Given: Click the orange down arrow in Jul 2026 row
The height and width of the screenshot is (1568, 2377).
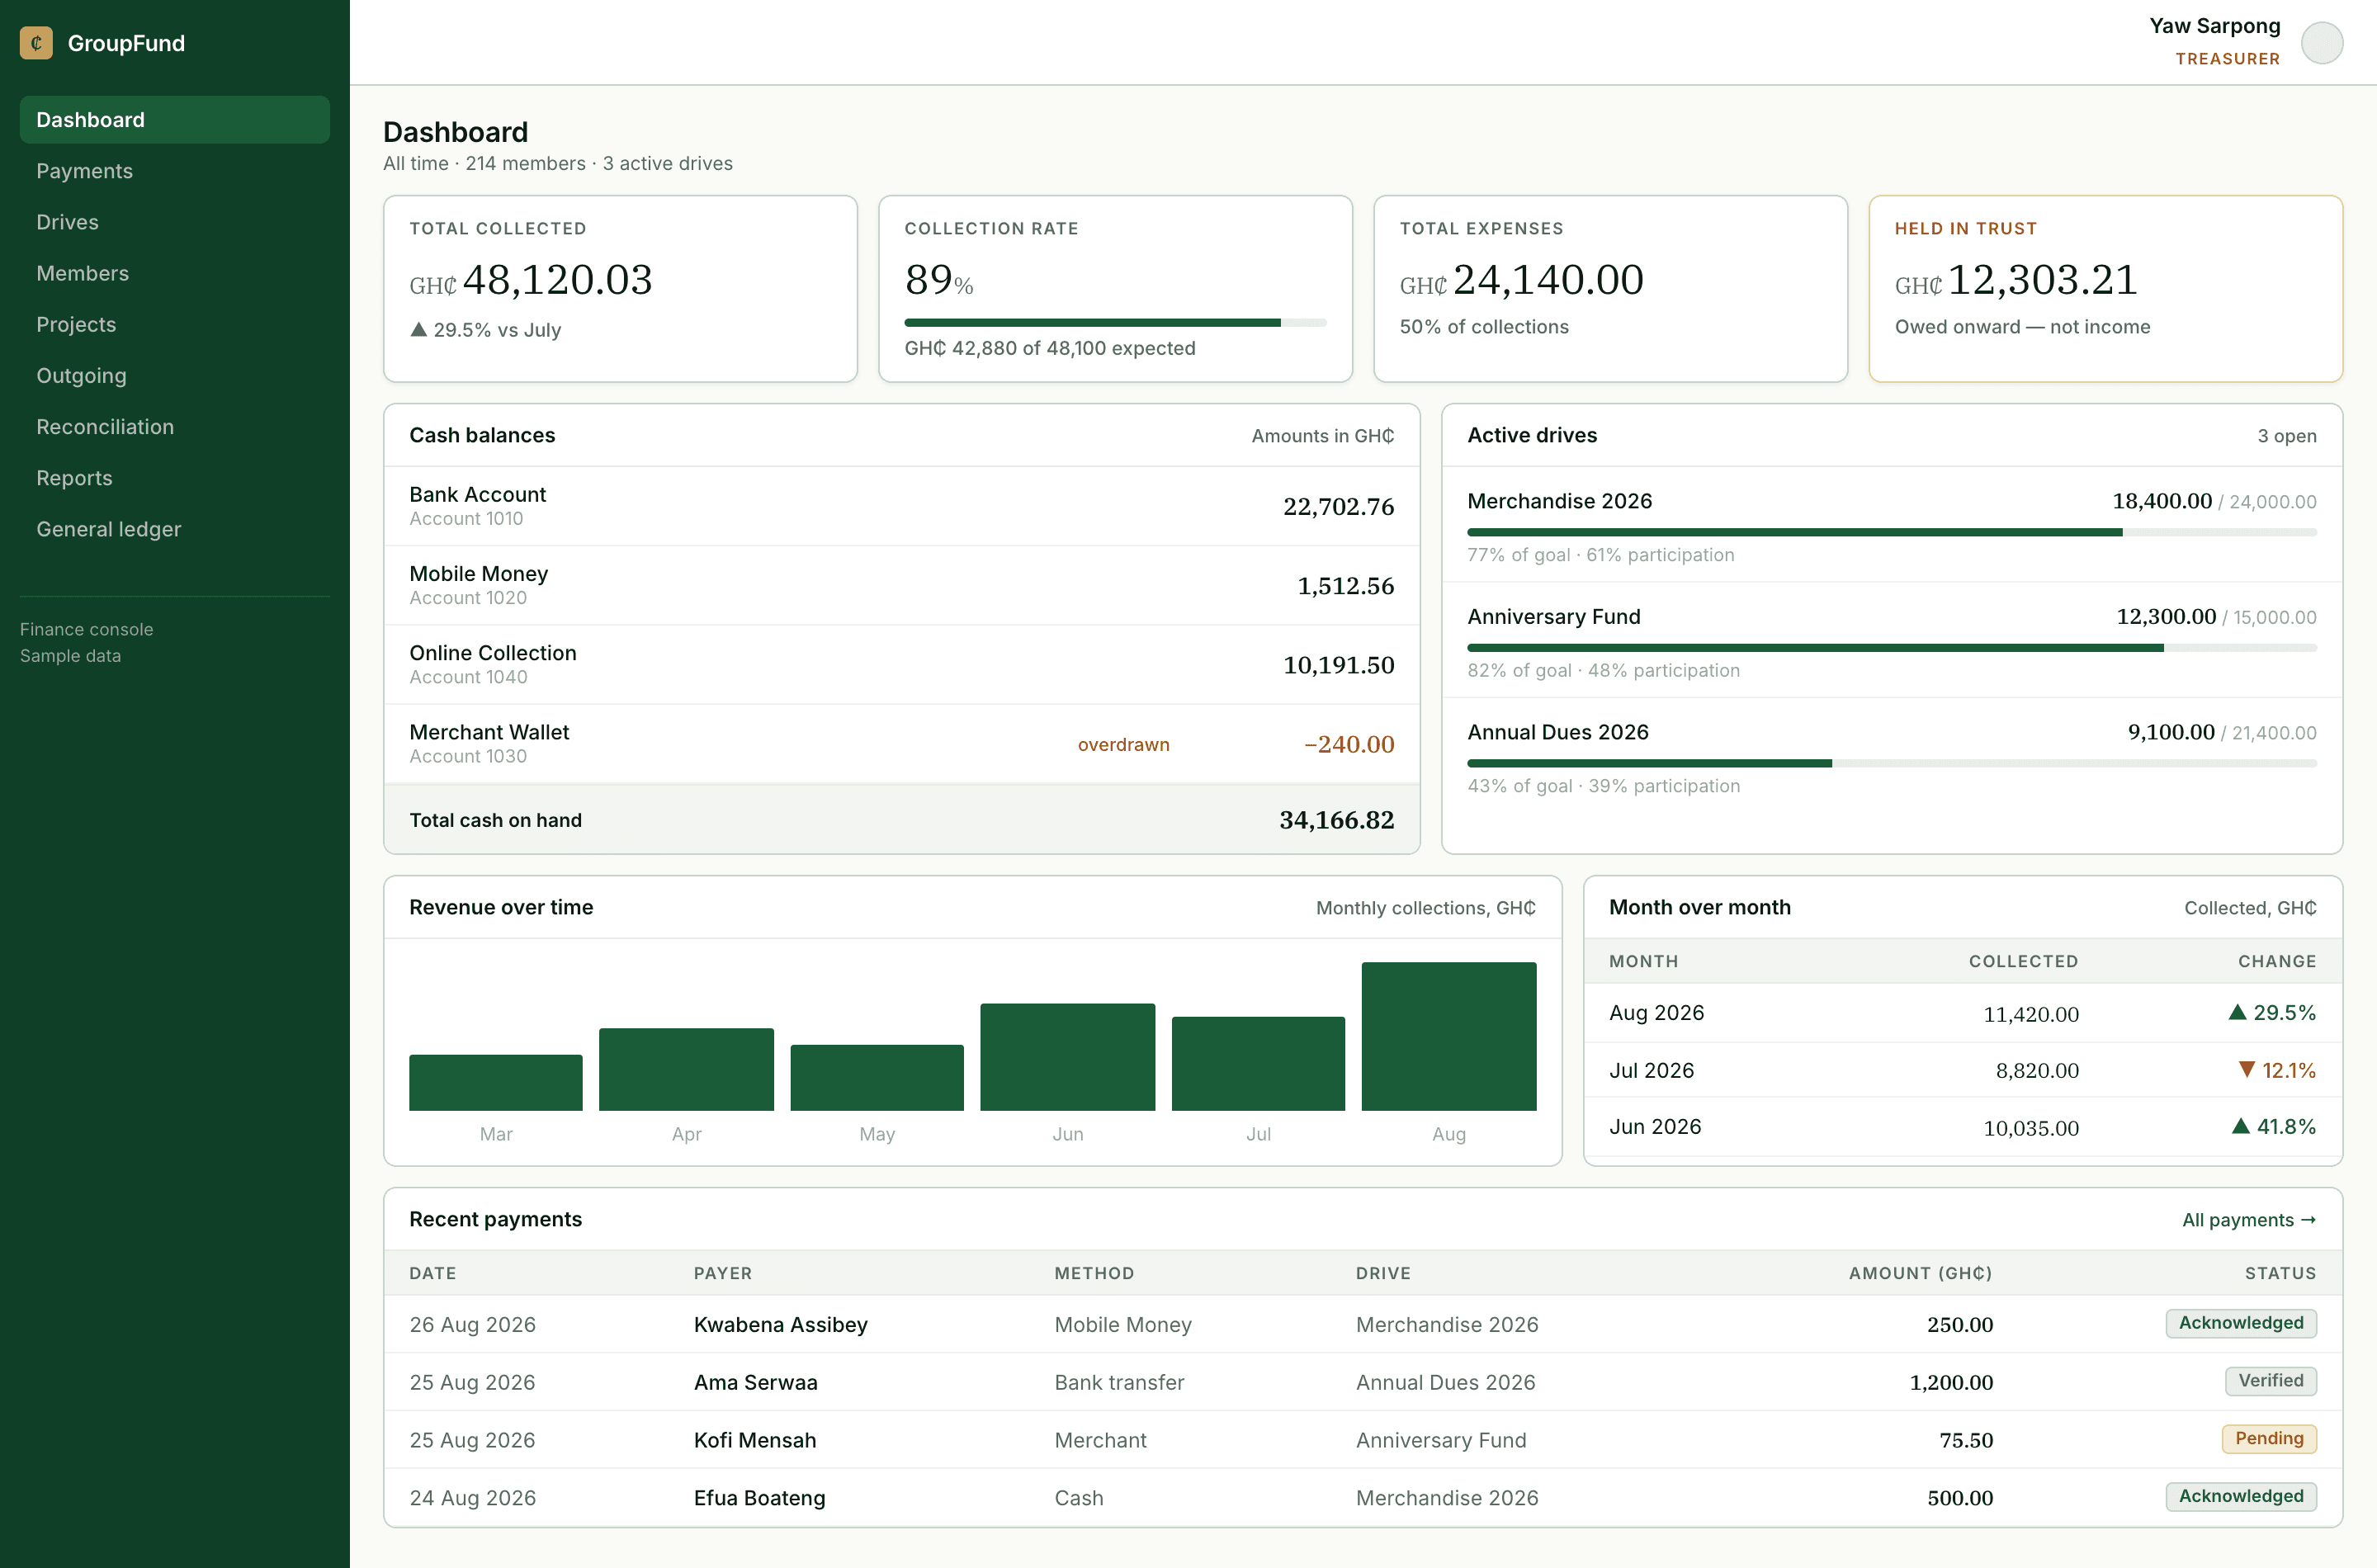Looking at the screenshot, I should [2247, 1070].
